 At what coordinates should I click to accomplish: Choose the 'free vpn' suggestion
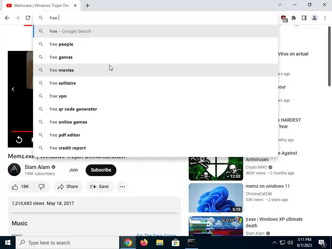pos(156,96)
